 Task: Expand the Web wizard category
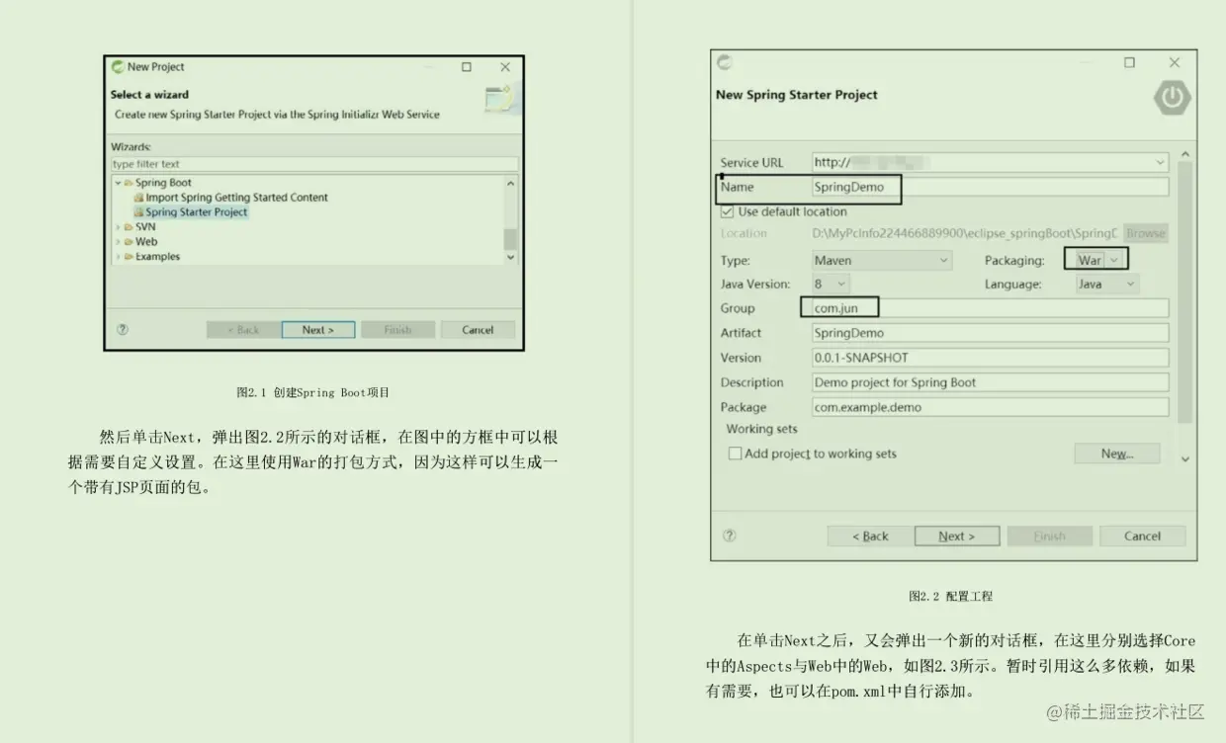point(118,242)
